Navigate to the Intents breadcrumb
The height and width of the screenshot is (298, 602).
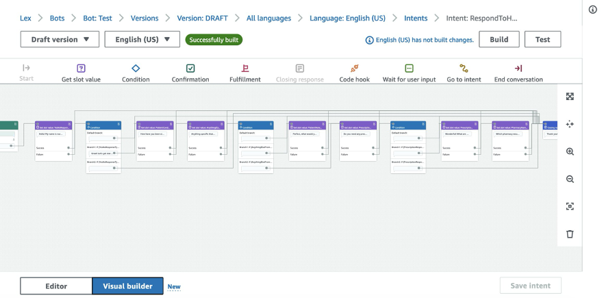pos(416,18)
